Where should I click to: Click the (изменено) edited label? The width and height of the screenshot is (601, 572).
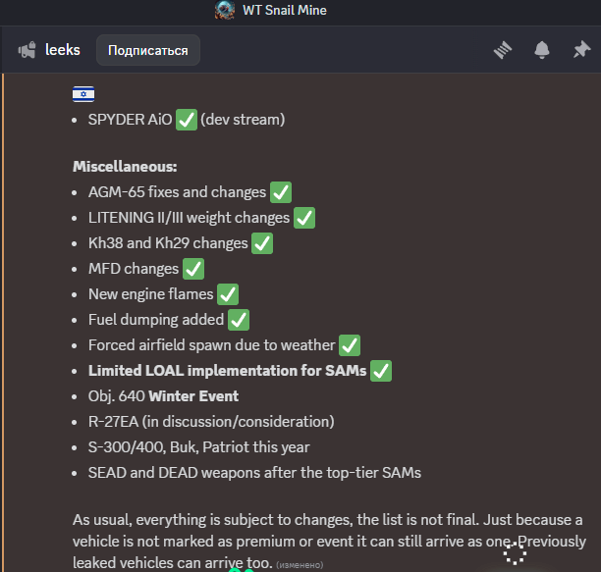click(299, 566)
